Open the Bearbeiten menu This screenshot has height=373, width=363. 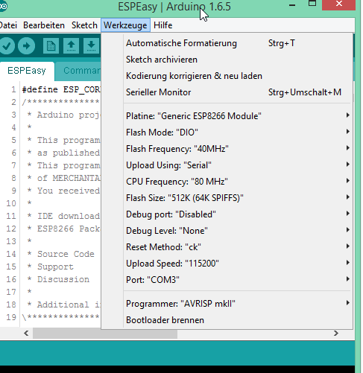[44, 25]
